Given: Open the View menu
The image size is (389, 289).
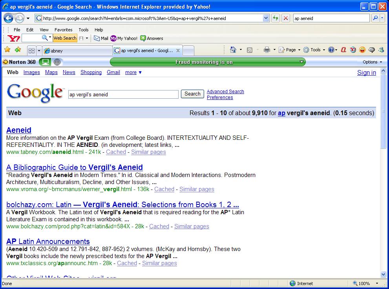Looking at the screenshot, I should 44,30.
